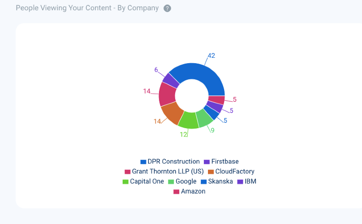The image size is (362, 224).
Task: Click the data label showing 42
Action: pos(211,56)
